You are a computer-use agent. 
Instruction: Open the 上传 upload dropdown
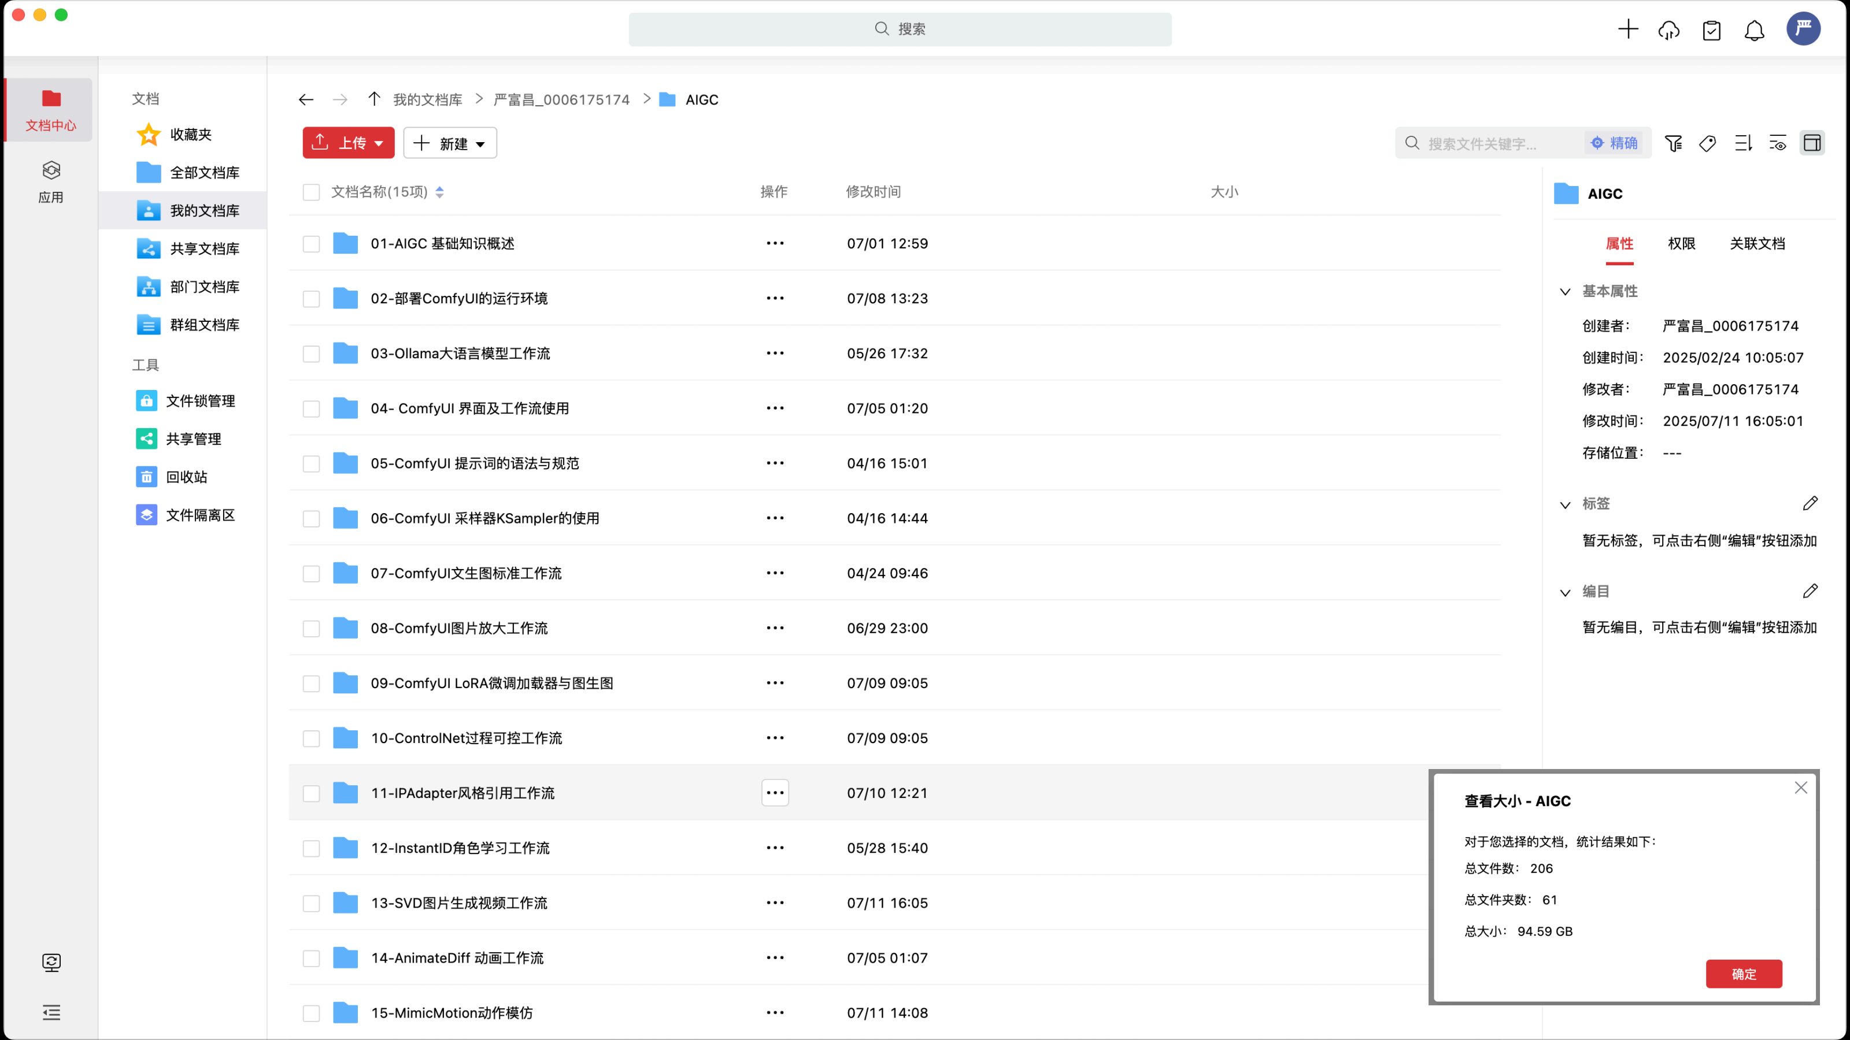348,143
